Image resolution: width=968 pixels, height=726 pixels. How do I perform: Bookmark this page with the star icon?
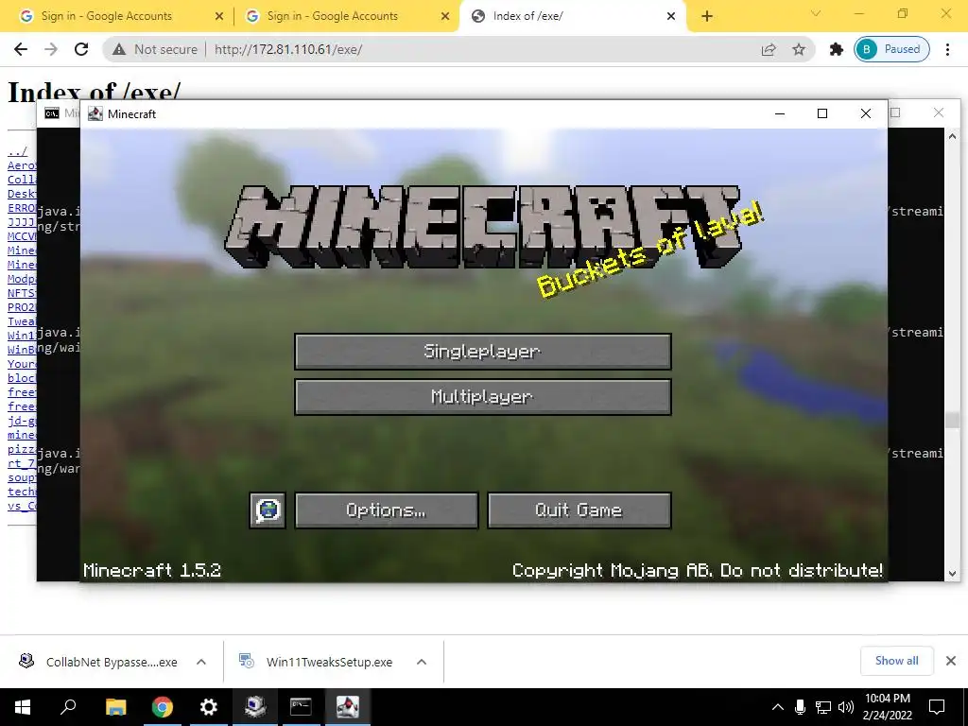pos(799,49)
